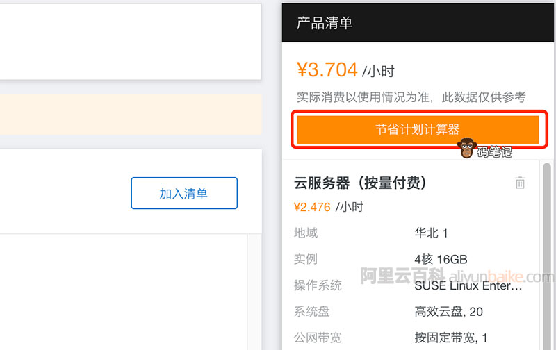Screen dimensions: 556x350
Task: Click the ¥3.704 total hourly price
Action: pyautogui.click(x=327, y=69)
